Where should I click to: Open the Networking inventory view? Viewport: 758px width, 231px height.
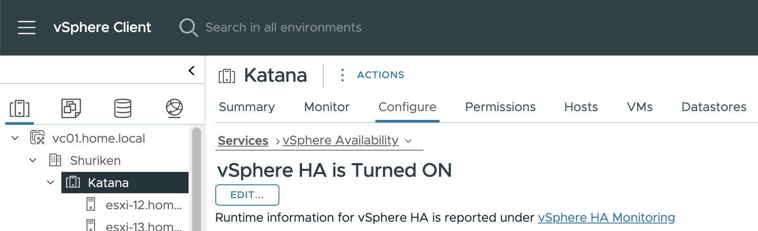(x=174, y=108)
